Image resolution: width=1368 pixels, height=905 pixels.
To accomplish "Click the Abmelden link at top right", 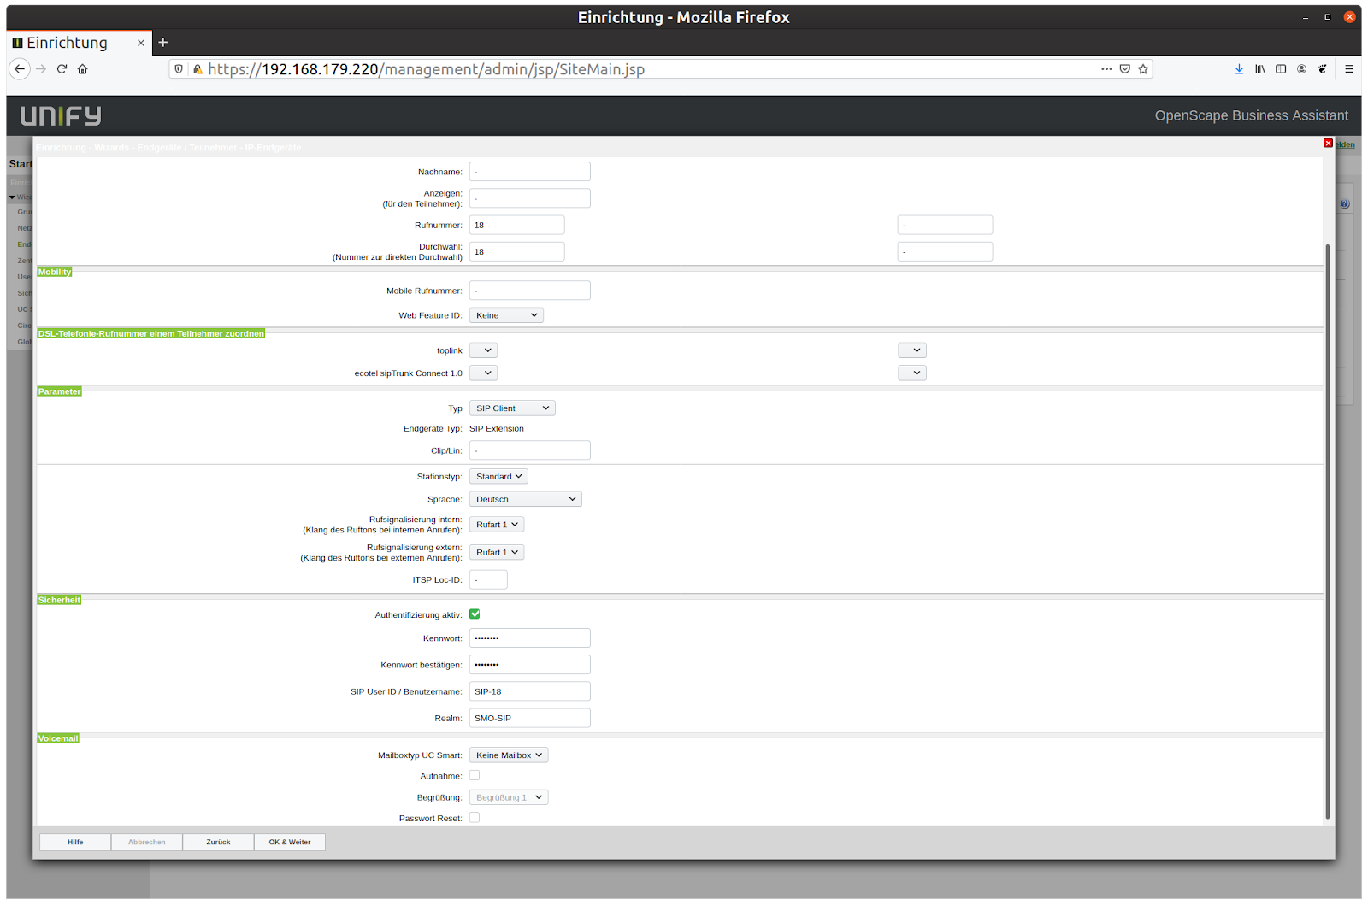I will pyautogui.click(x=1346, y=144).
